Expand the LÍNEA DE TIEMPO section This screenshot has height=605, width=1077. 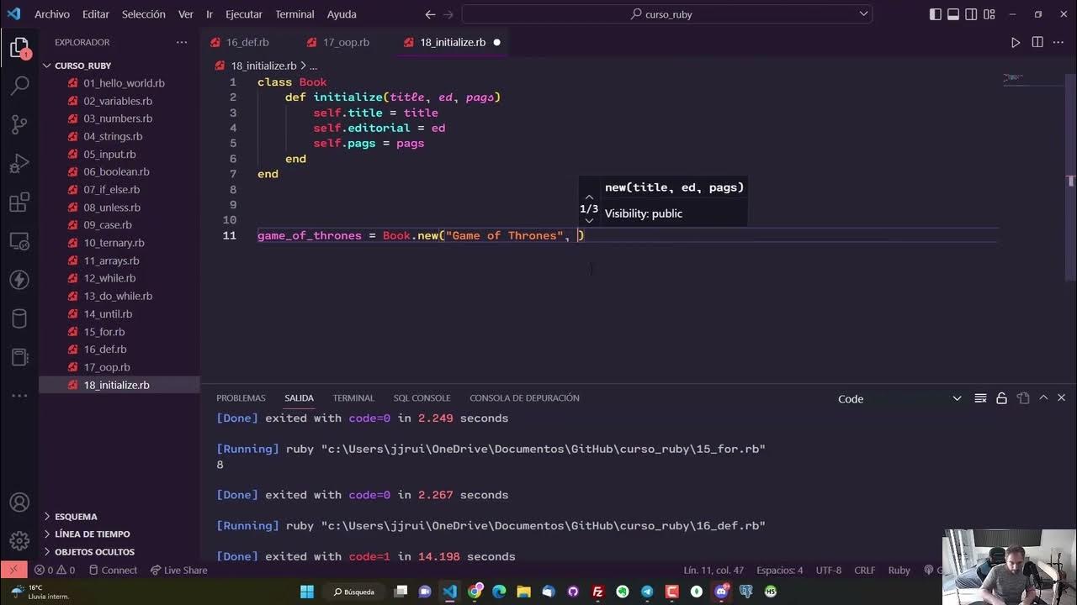point(119,534)
